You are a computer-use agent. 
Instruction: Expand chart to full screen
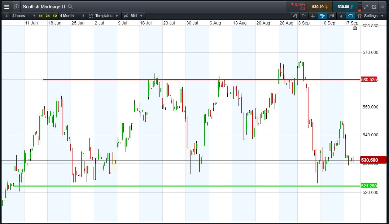coord(366,7)
